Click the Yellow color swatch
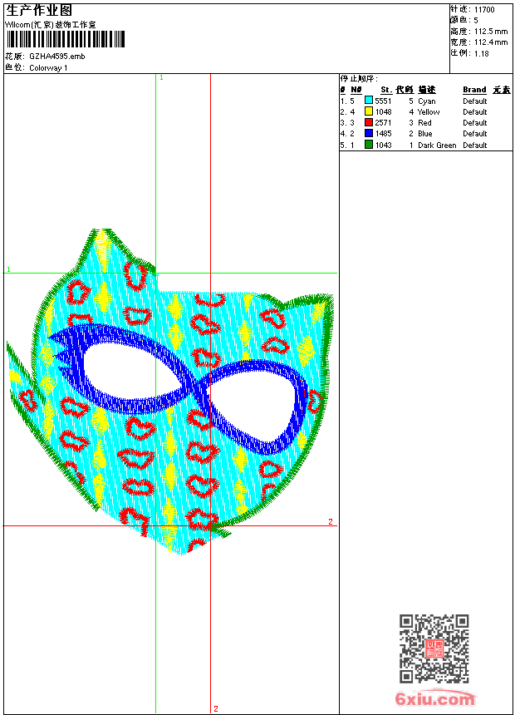Image resolution: width=515 pixels, height=715 pixels. pos(369,111)
